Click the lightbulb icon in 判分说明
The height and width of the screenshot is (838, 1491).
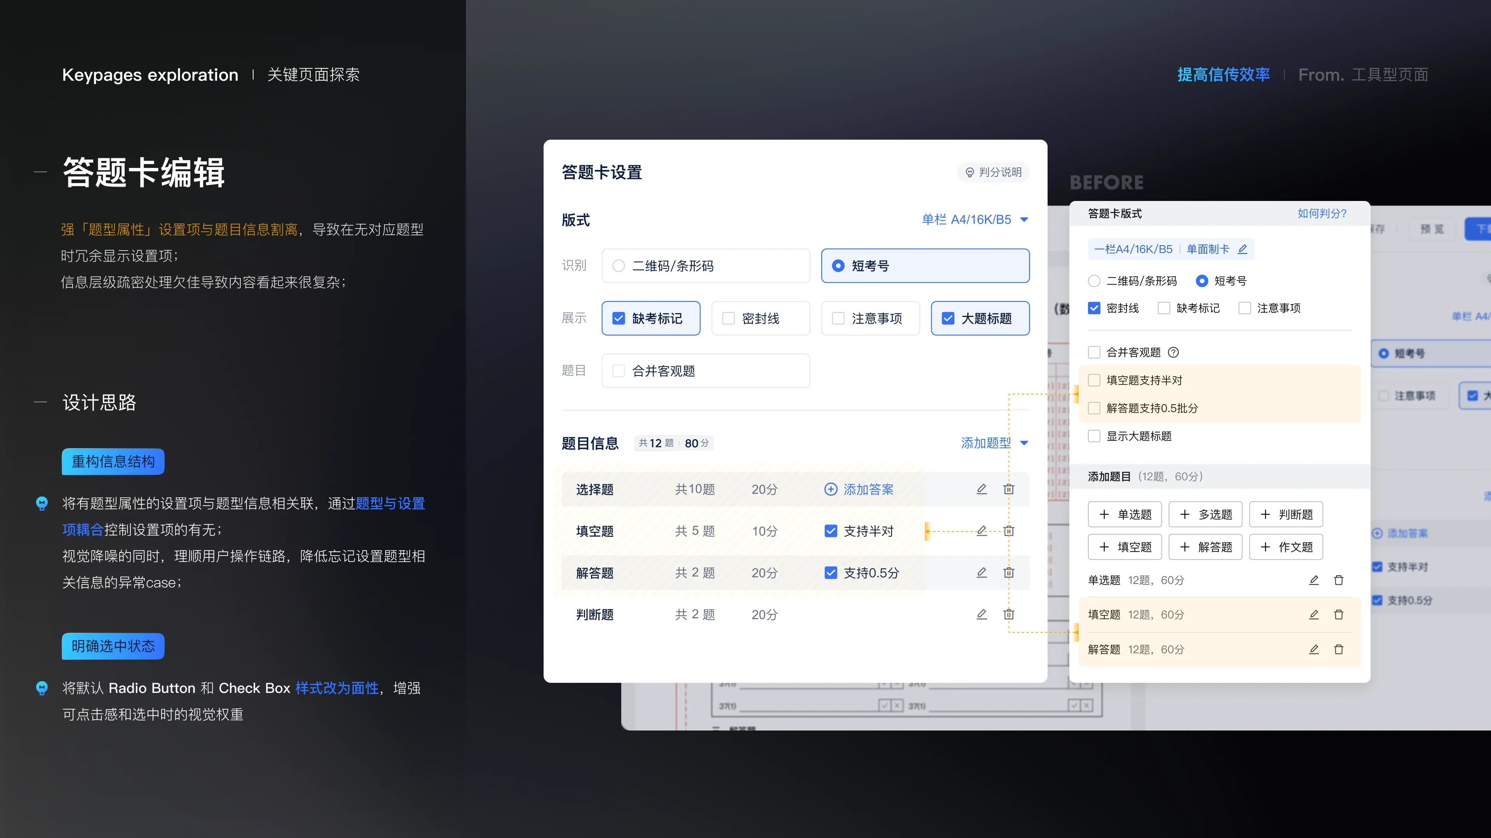[970, 172]
